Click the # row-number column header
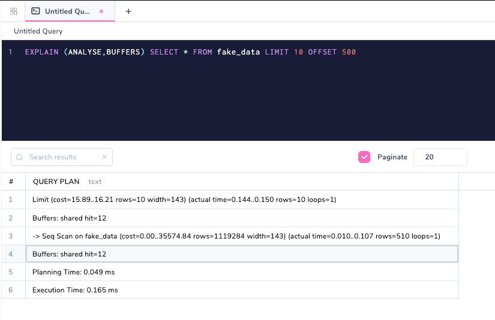This screenshot has height=320, width=495. pos(11,182)
